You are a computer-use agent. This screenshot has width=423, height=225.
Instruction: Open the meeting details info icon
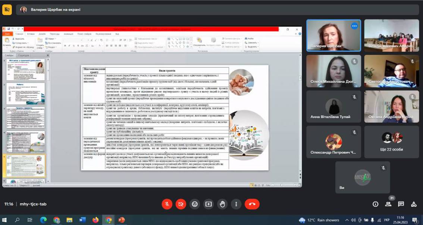point(376,204)
